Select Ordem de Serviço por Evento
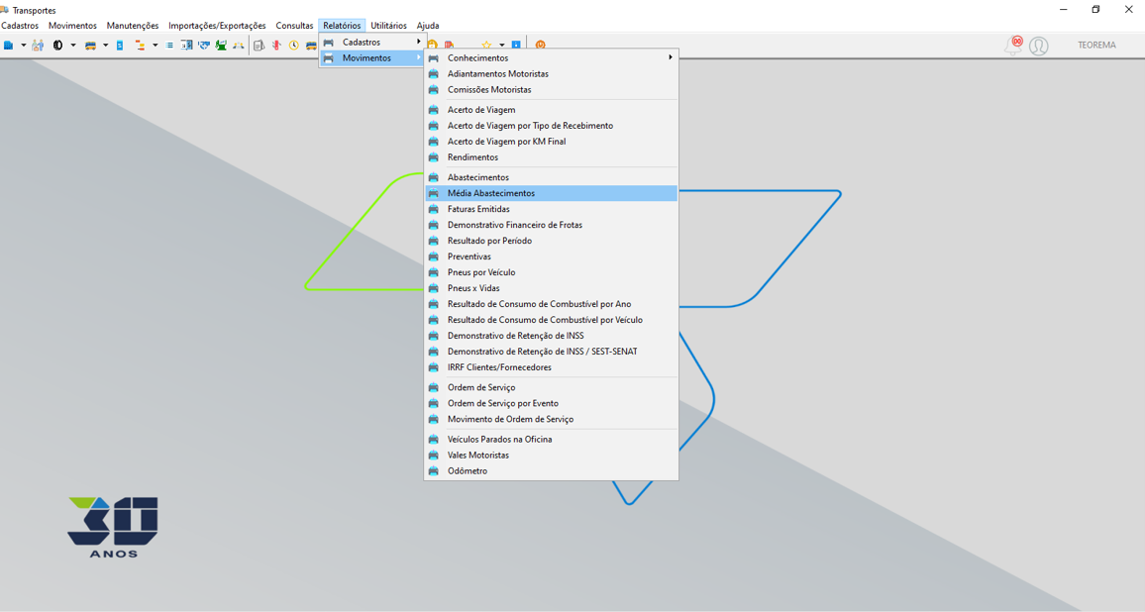1145x612 pixels. (552, 403)
